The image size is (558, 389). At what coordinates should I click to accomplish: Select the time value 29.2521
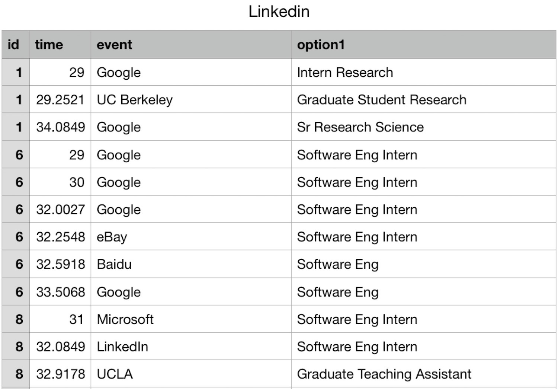pyautogui.click(x=60, y=100)
